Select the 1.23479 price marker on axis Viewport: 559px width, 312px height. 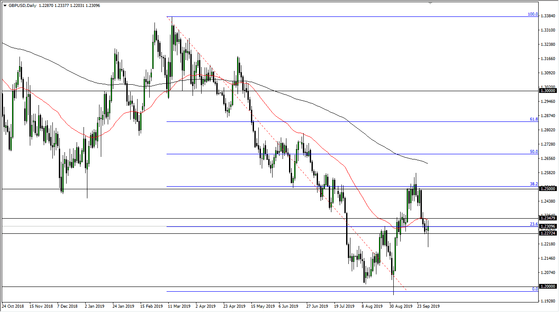tap(548, 219)
